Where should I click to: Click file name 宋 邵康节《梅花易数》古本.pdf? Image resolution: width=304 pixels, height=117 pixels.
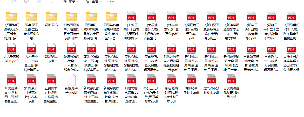(31, 95)
